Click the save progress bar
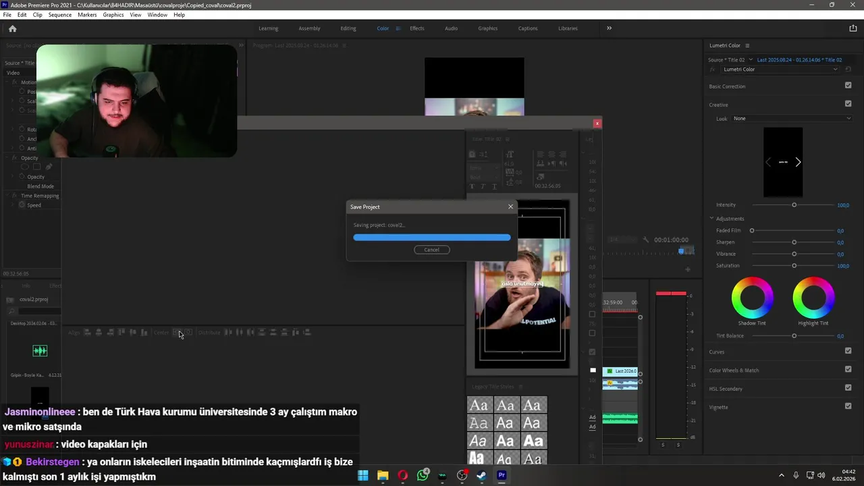 [x=432, y=238]
